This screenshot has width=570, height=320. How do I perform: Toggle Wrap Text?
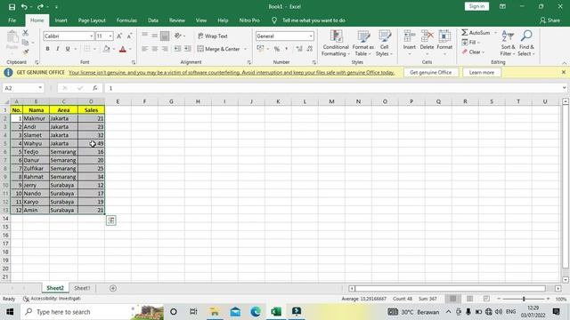click(x=212, y=36)
